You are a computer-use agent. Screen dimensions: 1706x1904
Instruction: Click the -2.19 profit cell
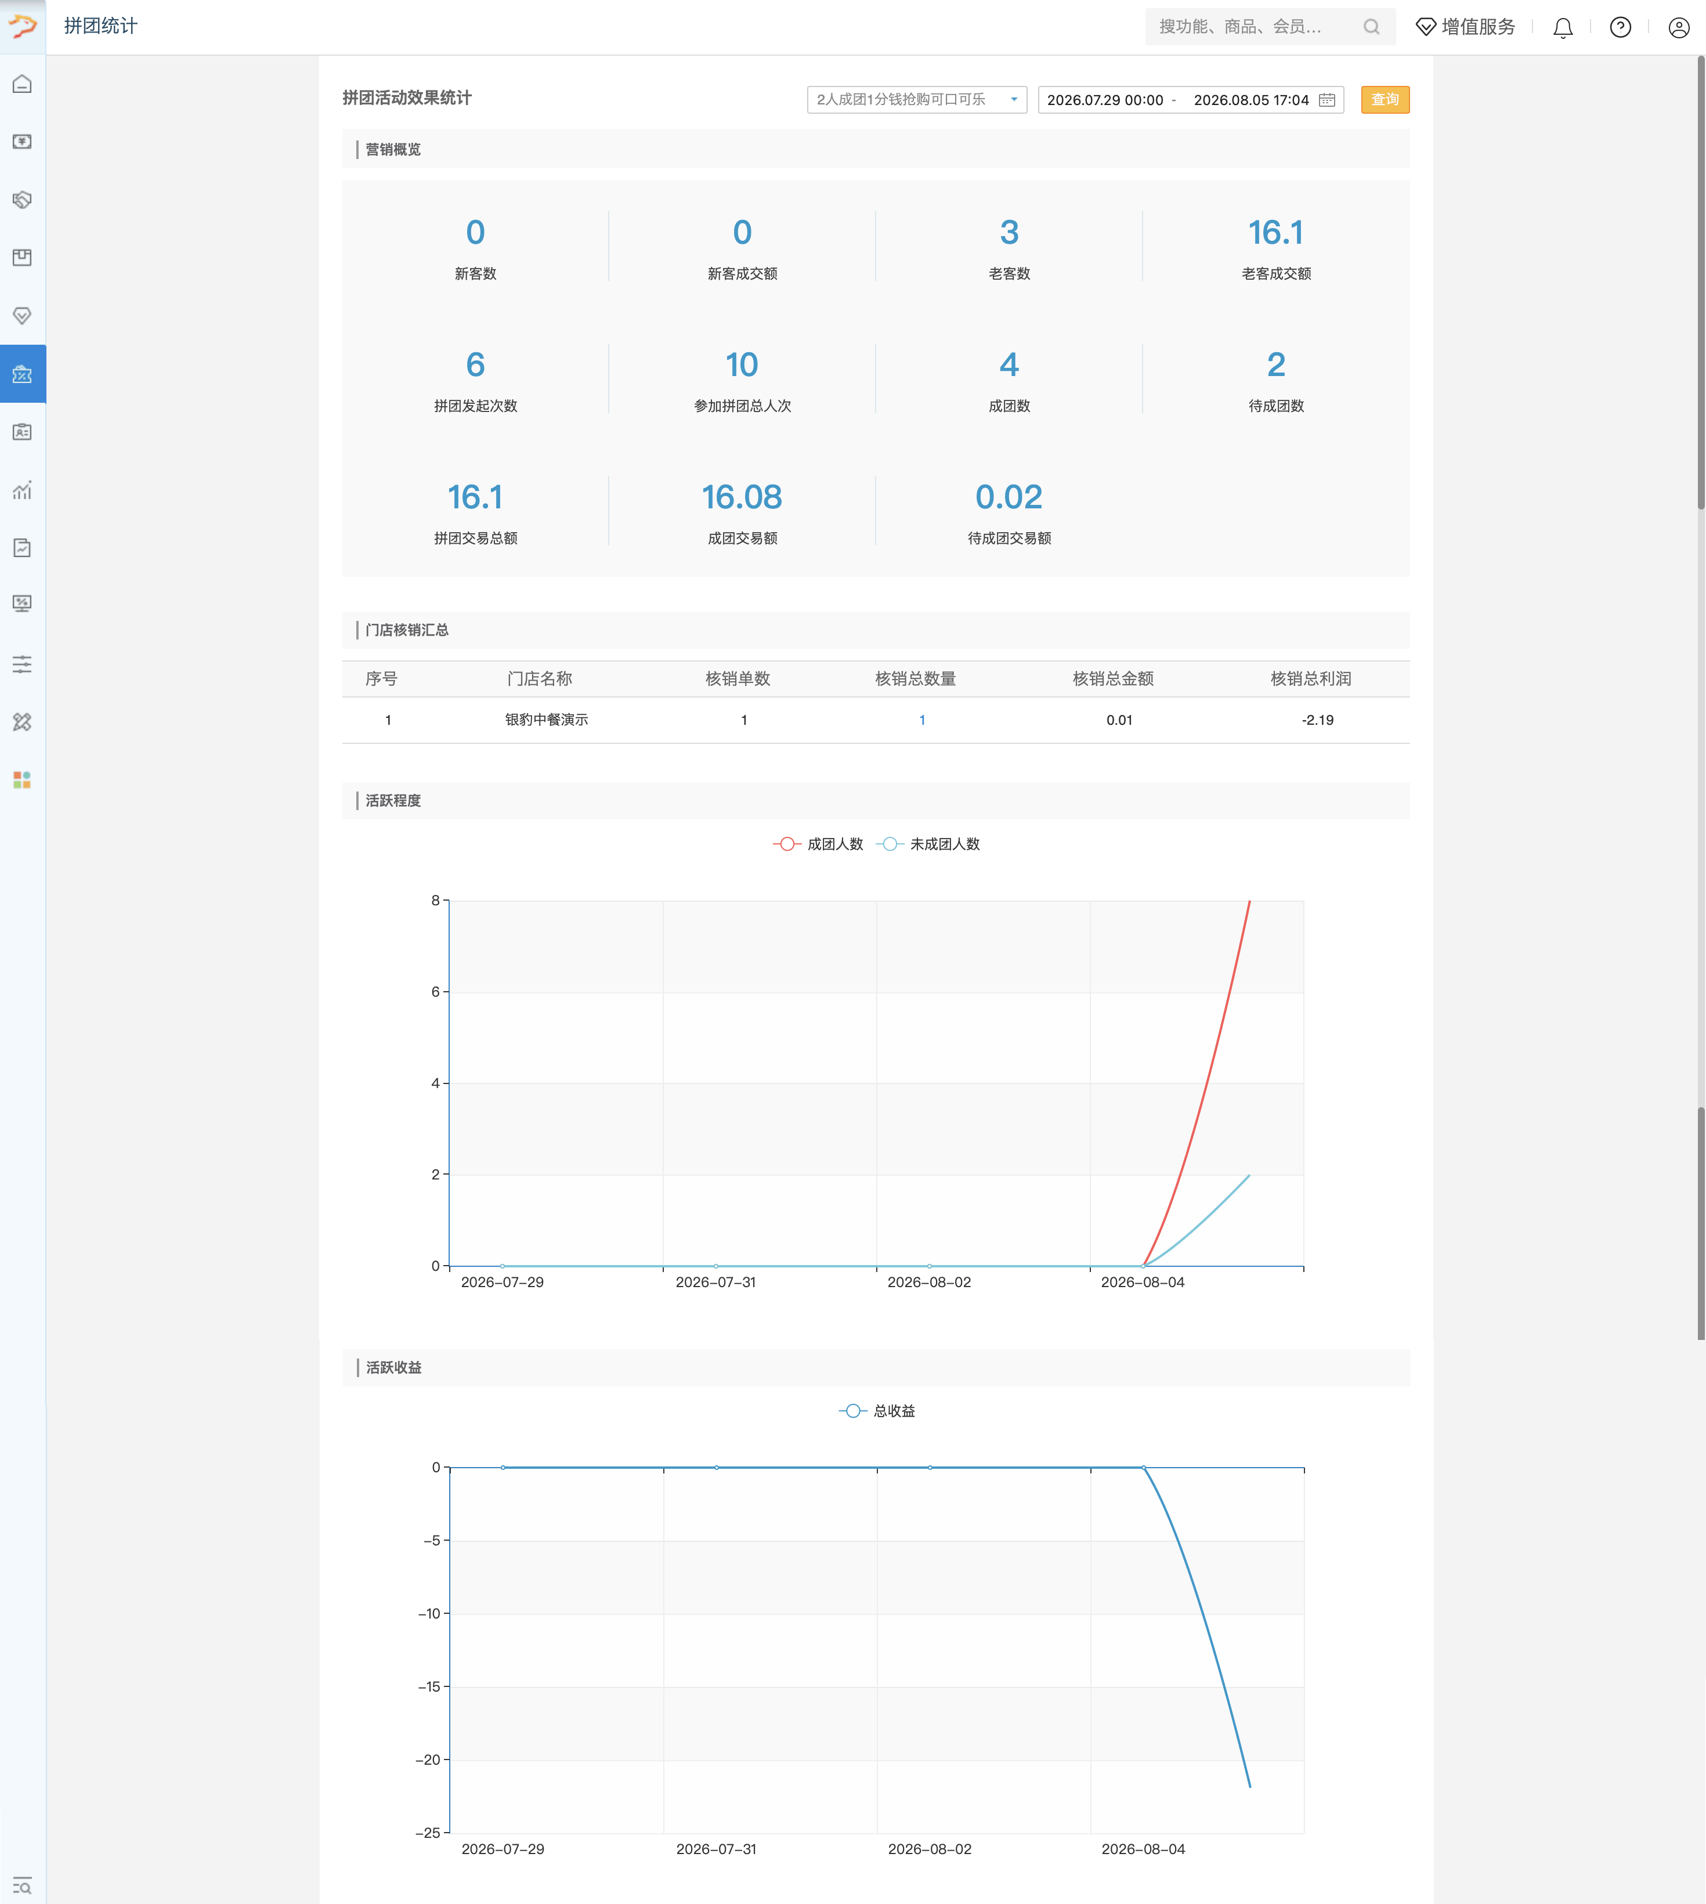point(1317,720)
